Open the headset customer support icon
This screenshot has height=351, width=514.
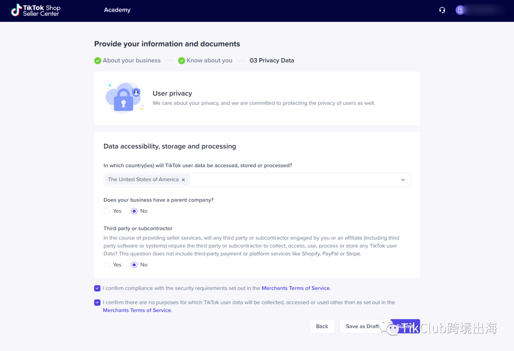click(442, 10)
